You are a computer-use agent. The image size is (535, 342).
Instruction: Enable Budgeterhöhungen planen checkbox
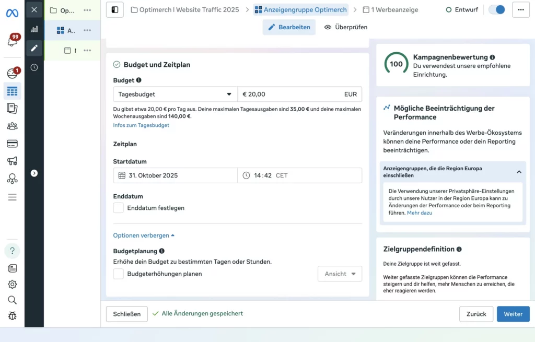pyautogui.click(x=119, y=274)
